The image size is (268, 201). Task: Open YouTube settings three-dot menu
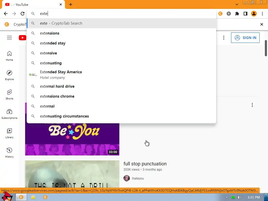224,38
